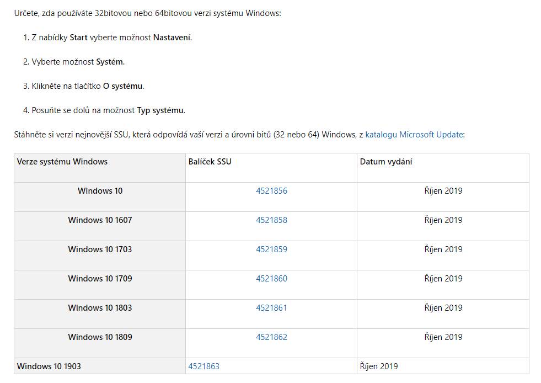Select the Windows 10 1709 row label
The image size is (541, 383).
[100, 278]
